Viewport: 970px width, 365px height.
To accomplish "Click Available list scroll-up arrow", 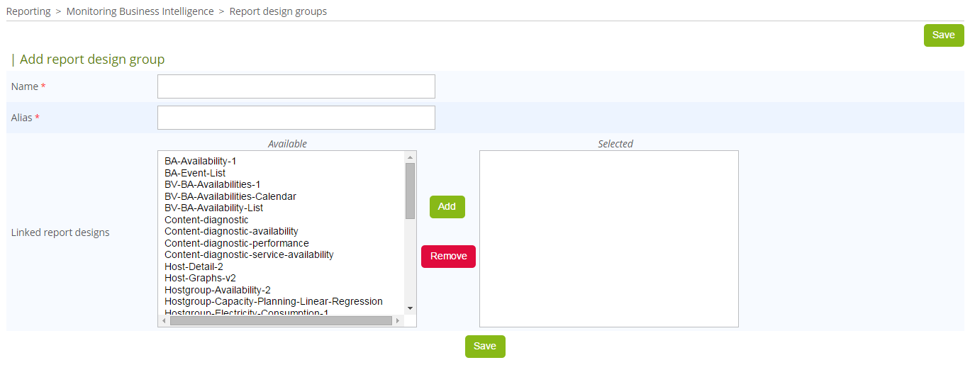I will coord(410,157).
